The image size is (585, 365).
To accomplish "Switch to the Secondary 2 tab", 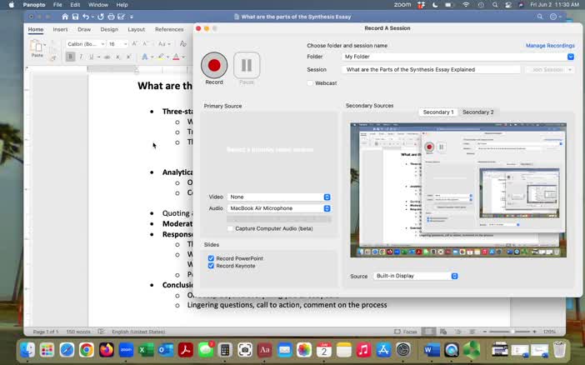I will [477, 112].
